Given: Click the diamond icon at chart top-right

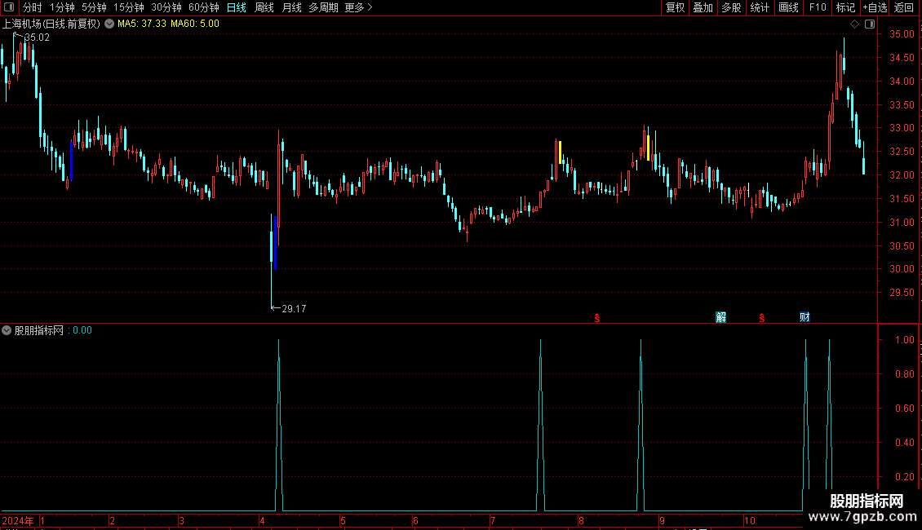Looking at the screenshot, I should pos(855,24).
